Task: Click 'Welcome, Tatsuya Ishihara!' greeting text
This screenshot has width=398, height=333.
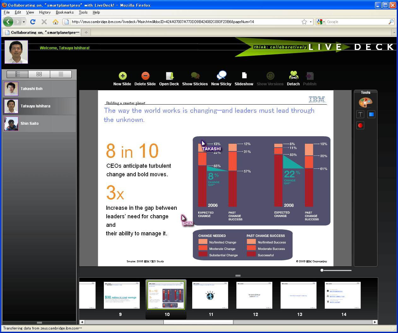Action: coord(65,48)
